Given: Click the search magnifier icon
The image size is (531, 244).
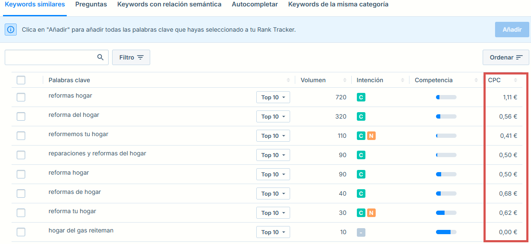Looking at the screenshot, I should [101, 57].
